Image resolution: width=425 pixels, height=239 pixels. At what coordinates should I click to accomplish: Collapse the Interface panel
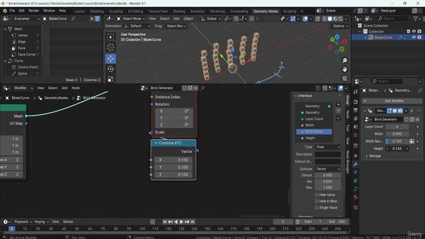click(x=296, y=96)
